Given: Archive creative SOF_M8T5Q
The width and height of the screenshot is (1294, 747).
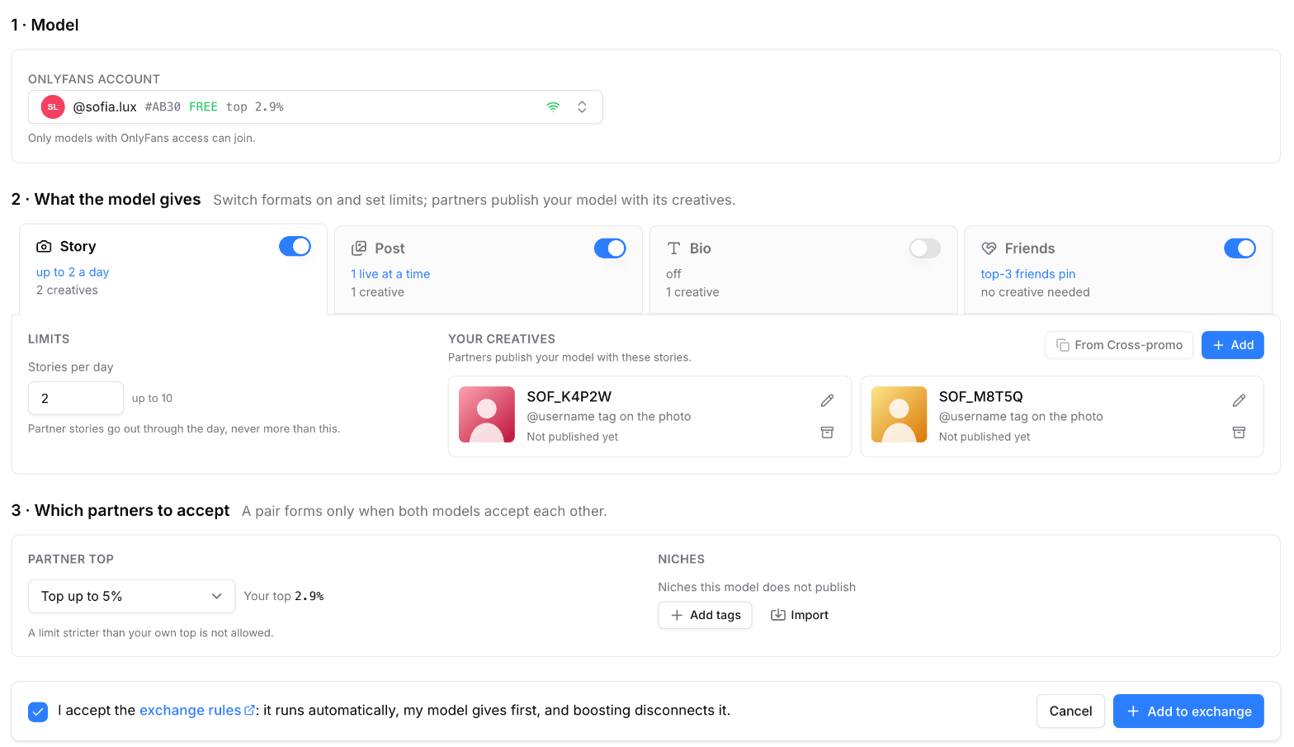Looking at the screenshot, I should (x=1239, y=433).
